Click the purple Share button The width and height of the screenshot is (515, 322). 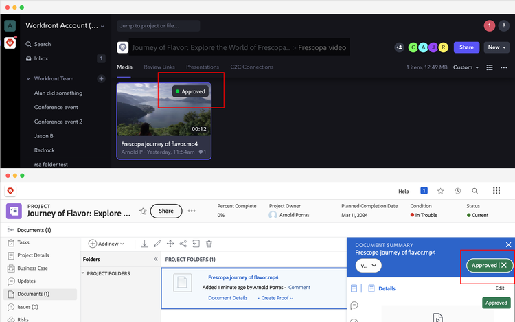466,47
